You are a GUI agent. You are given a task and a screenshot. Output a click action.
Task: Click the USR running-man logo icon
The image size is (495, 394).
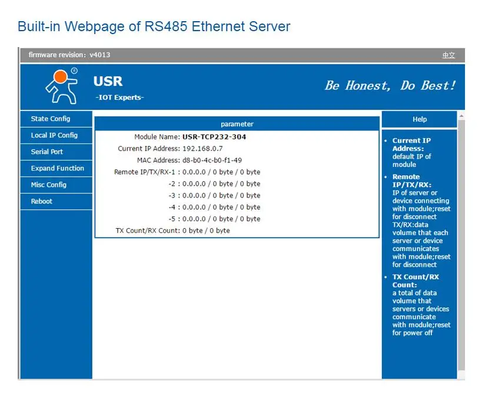[x=62, y=86]
